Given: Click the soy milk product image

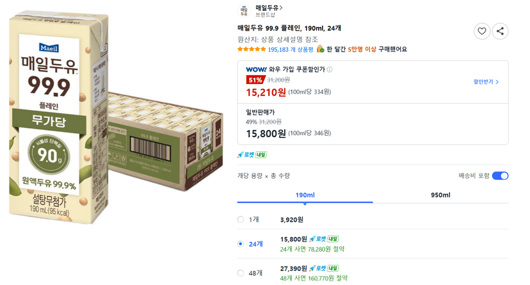Looking at the screenshot, I should pos(115,117).
